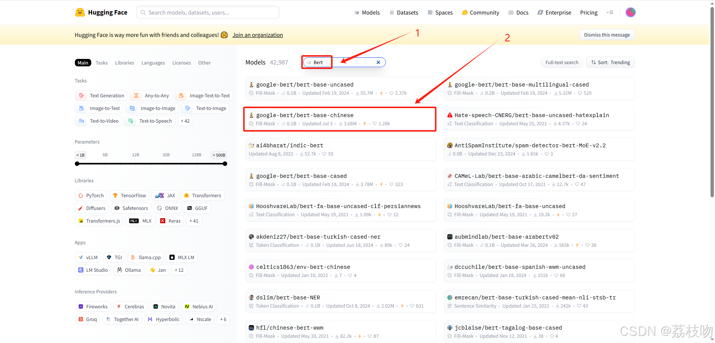Filter by Transformers library
Screen dimensions: 715x343
(x=203, y=195)
